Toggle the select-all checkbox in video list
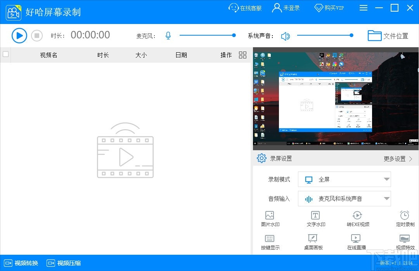Screen dimensions: 419x271 pos(5,55)
